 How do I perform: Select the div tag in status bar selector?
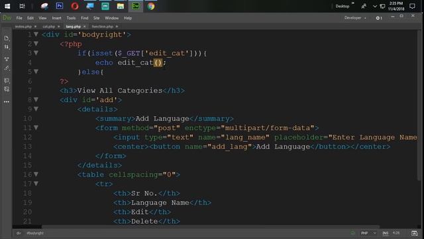click(x=19, y=233)
